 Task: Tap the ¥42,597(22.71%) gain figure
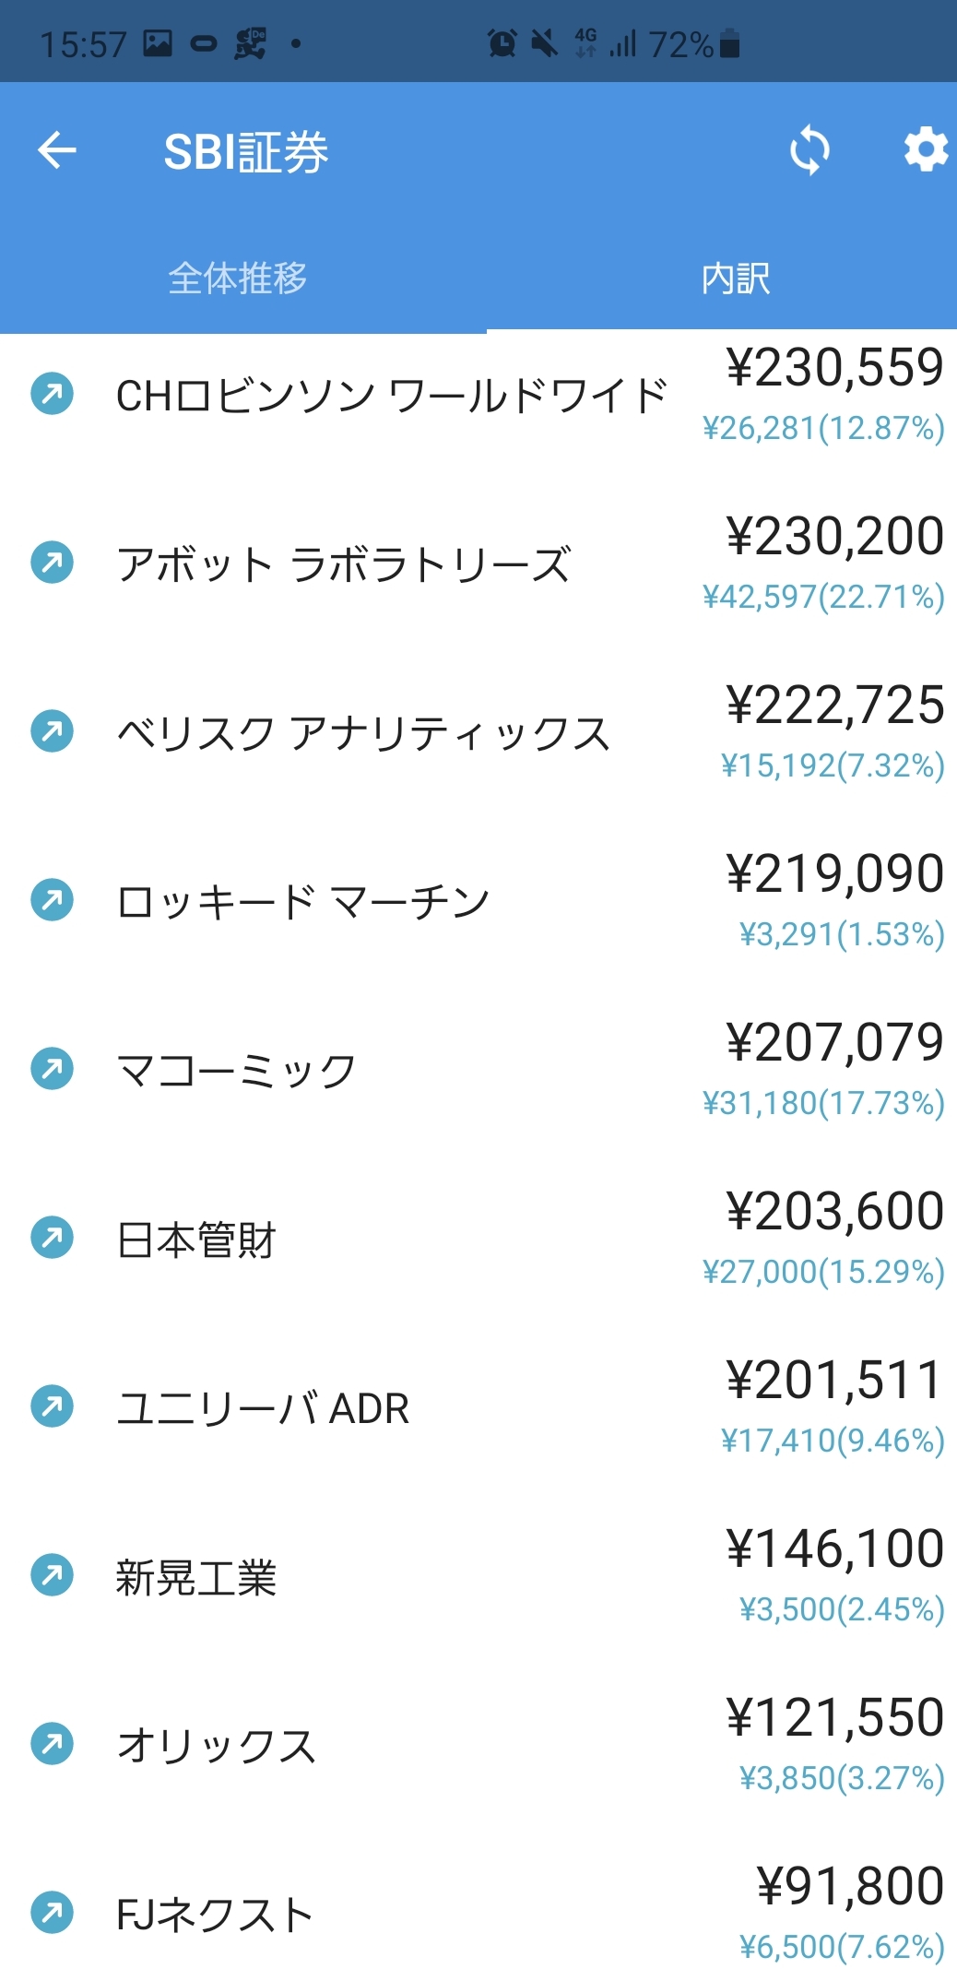click(x=823, y=597)
